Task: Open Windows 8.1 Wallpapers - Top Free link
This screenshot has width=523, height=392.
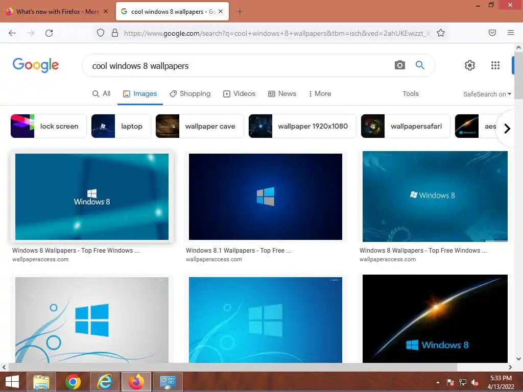Action: point(239,250)
